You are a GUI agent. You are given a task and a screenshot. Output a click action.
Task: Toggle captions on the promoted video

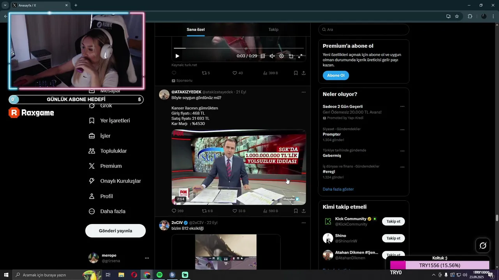(263, 56)
